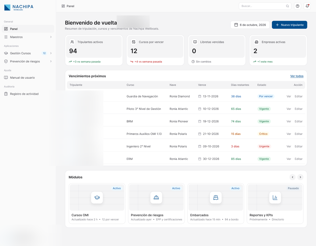This screenshot has width=316, height=246.
Task: Click Ver for the Primeros Auxilios OMI 1.13 row
Action: point(289,134)
